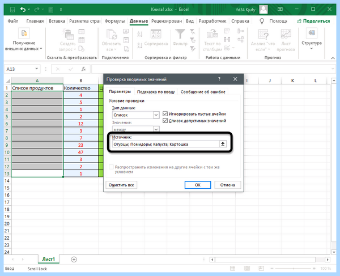This screenshot has width=340, height=276.
Task: Click the question mark help in dialog
Action: [x=219, y=79]
